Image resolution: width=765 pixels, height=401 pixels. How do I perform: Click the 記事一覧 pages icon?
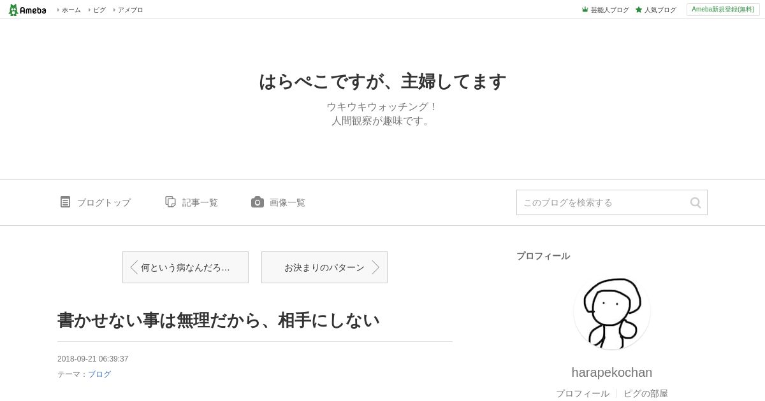coord(170,202)
